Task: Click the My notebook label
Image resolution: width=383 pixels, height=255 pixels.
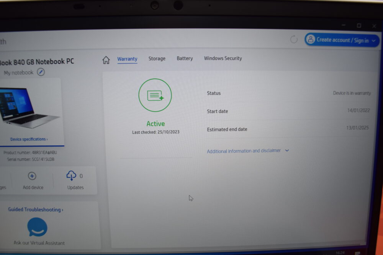Action: click(x=18, y=73)
